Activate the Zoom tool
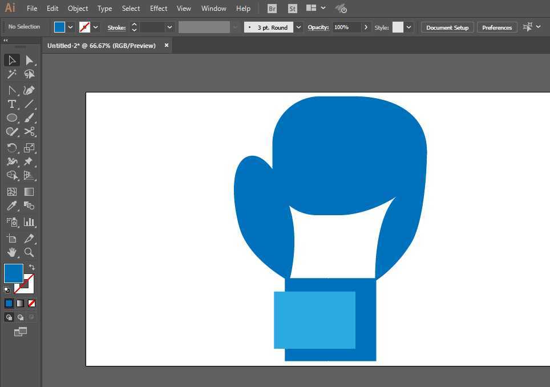Image resolution: width=550 pixels, height=387 pixels. coord(29,252)
